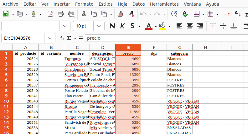The width and height of the screenshot is (248, 134).
Task: Run the spelling check icon
Action: click(x=185, y=14)
